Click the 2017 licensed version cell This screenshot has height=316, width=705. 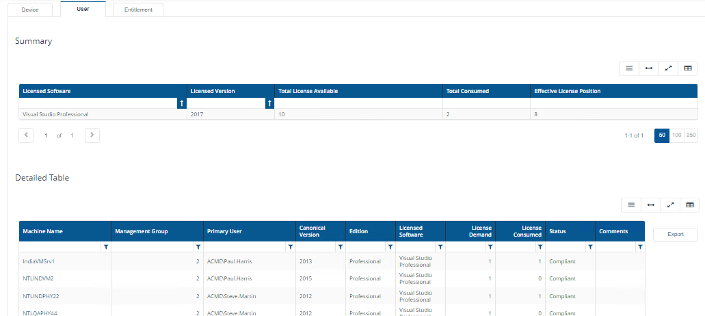coord(230,114)
